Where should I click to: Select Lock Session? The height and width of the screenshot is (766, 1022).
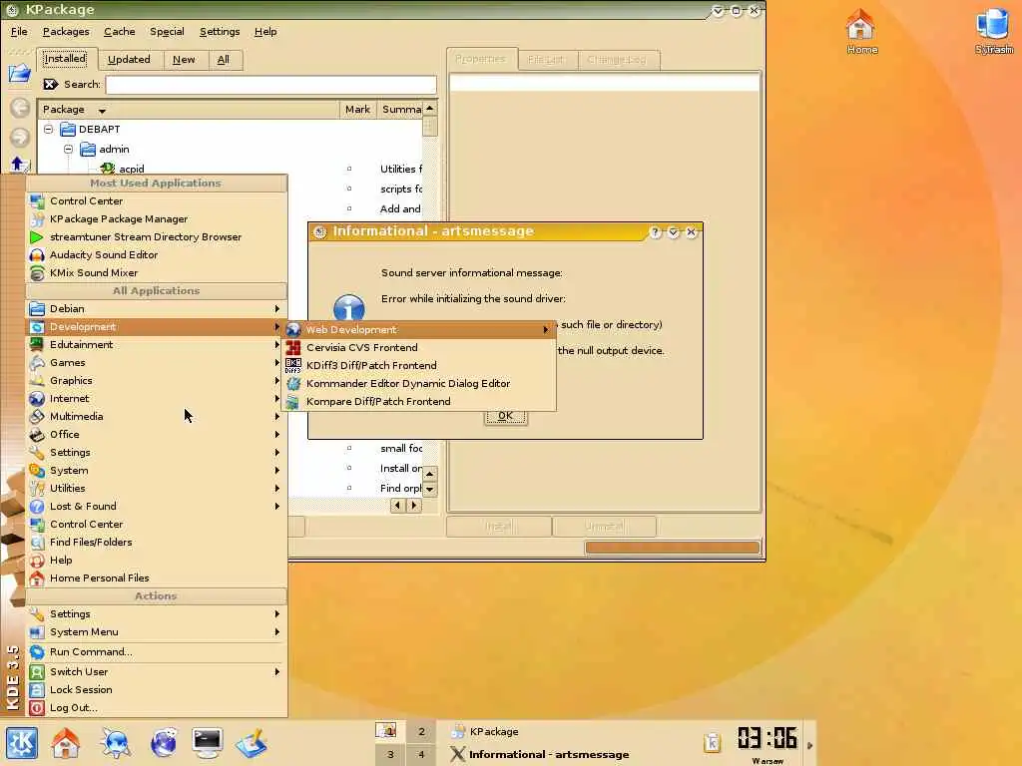point(157,690)
